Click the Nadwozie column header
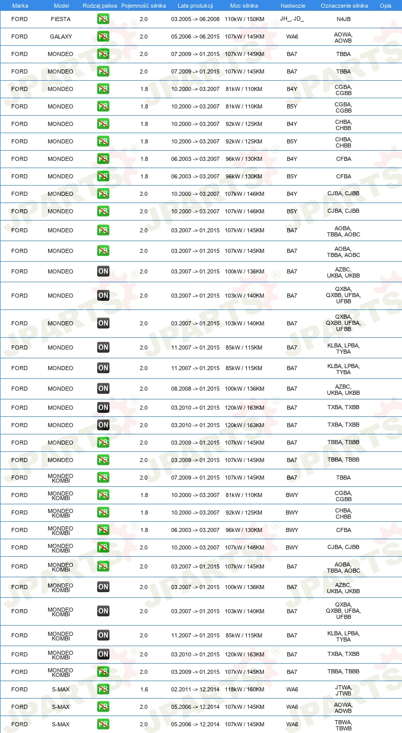 [x=292, y=5]
